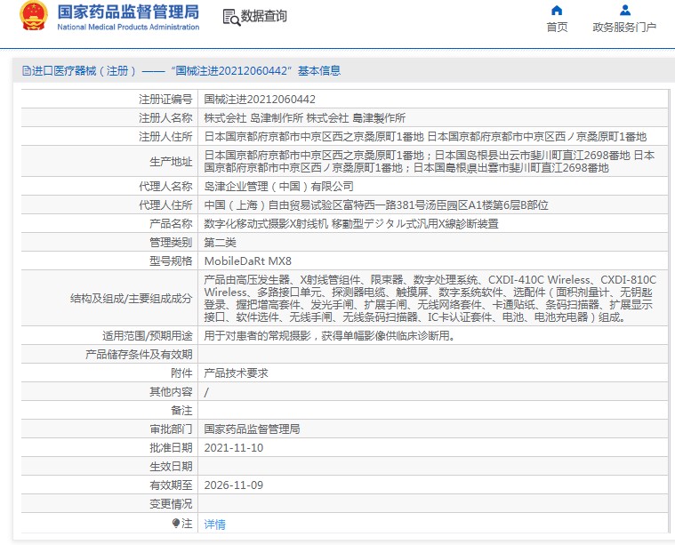
Task: Open the 详情 link in the note row
Action: coord(214,524)
